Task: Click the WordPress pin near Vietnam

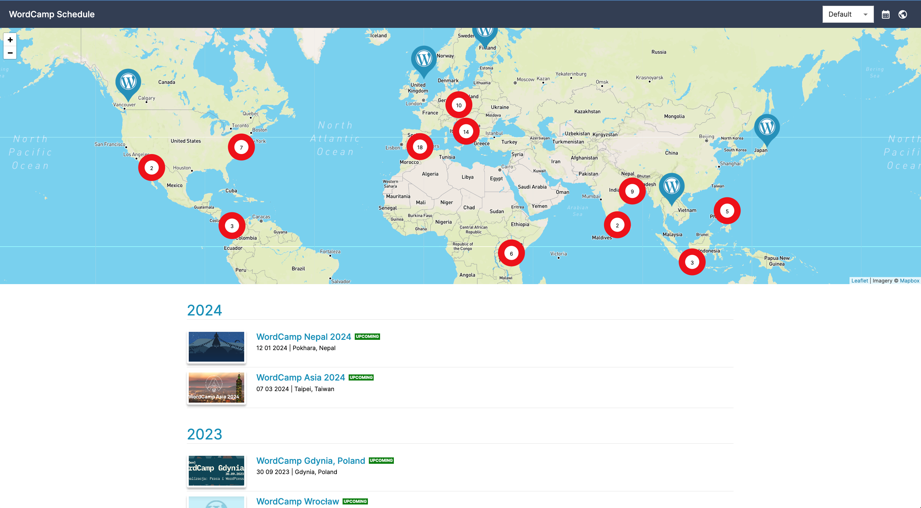Action: (671, 189)
